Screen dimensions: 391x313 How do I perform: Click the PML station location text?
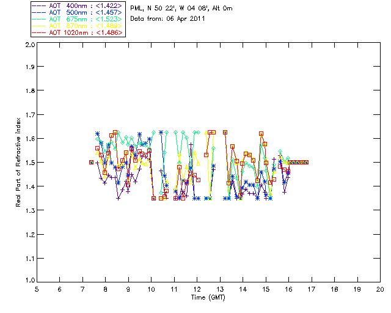(x=181, y=9)
